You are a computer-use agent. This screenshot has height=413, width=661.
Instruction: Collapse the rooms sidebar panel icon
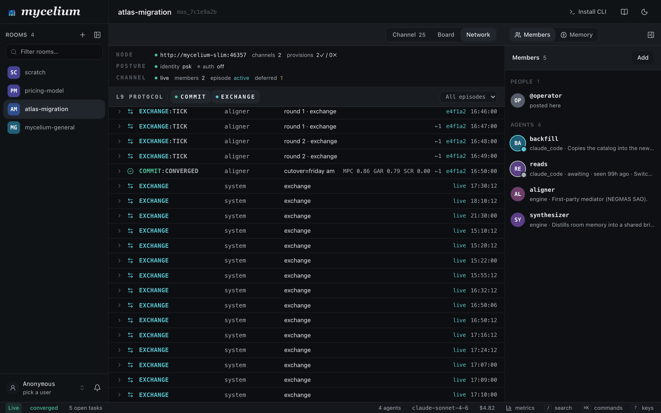pyautogui.click(x=97, y=35)
